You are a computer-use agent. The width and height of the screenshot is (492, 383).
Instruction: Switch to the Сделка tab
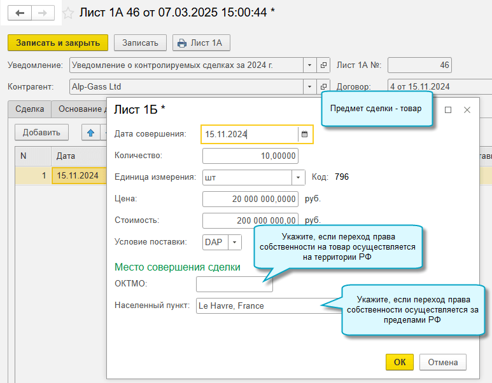click(x=29, y=109)
